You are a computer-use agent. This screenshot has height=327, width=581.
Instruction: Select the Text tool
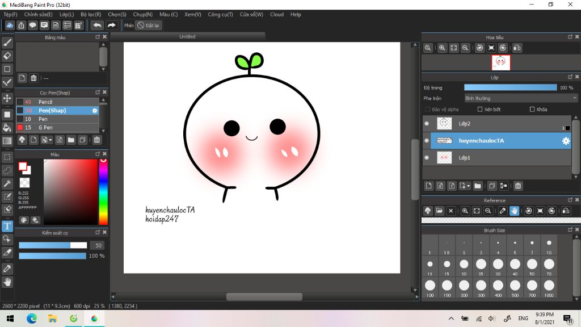point(7,226)
